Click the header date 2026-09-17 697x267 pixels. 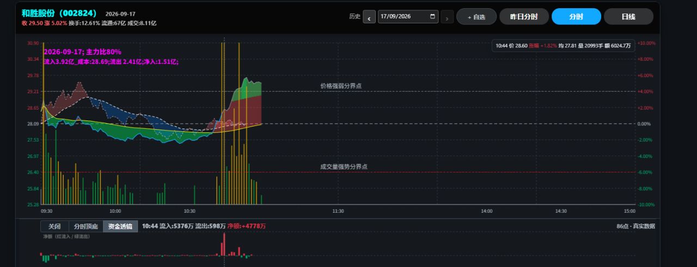120,14
